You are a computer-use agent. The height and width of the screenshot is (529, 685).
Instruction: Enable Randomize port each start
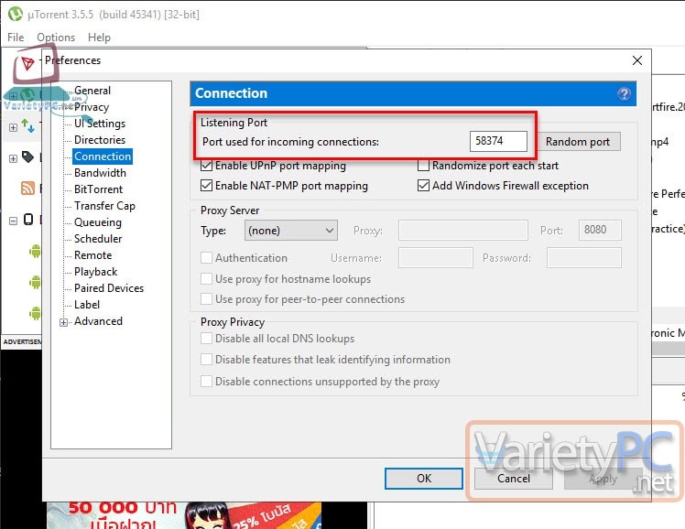click(423, 166)
